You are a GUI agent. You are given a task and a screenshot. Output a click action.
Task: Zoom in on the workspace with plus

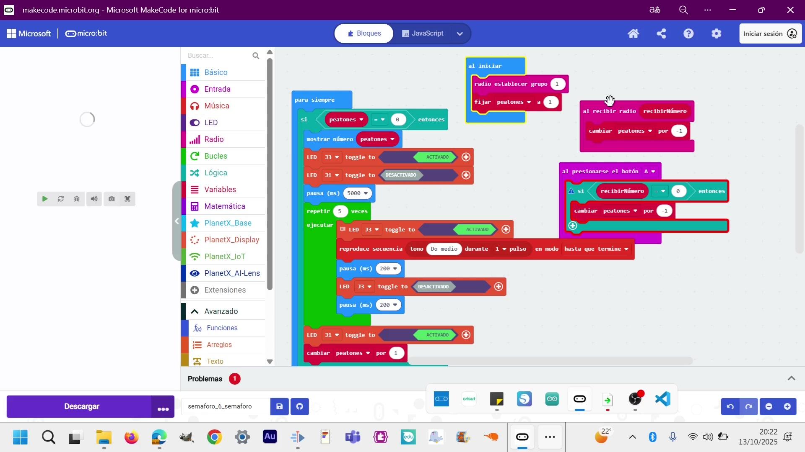coord(787,406)
